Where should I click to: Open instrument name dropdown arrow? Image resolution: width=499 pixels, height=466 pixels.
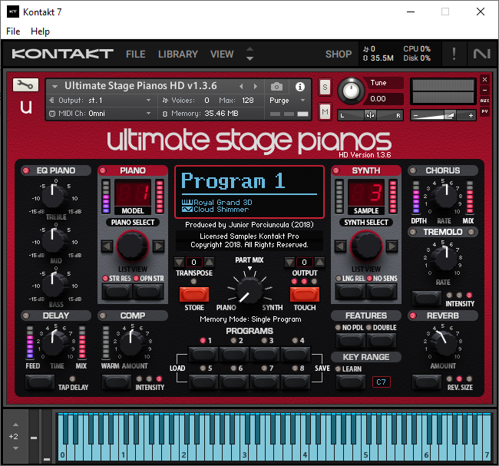point(55,86)
